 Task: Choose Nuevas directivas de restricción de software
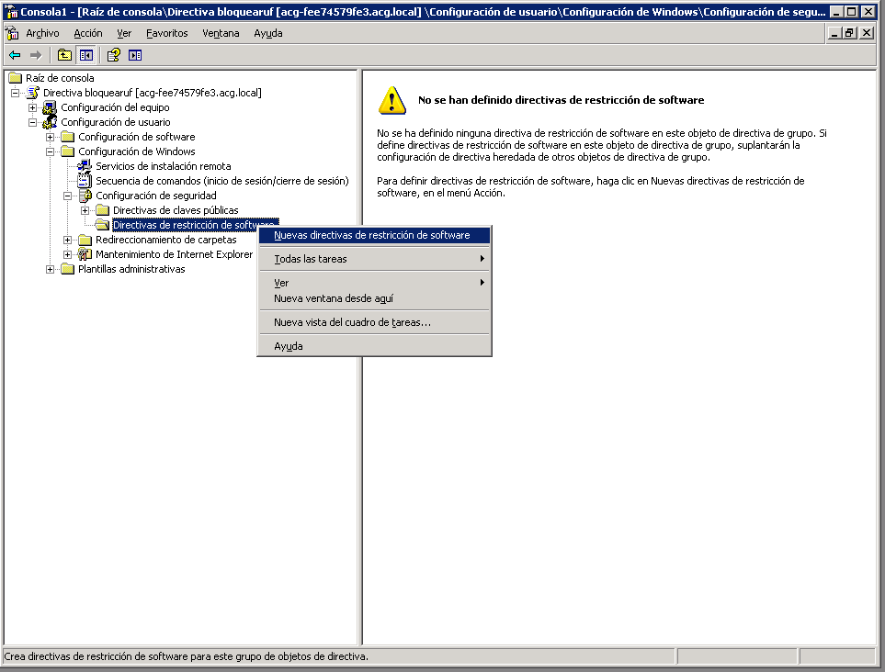pyautogui.click(x=371, y=235)
